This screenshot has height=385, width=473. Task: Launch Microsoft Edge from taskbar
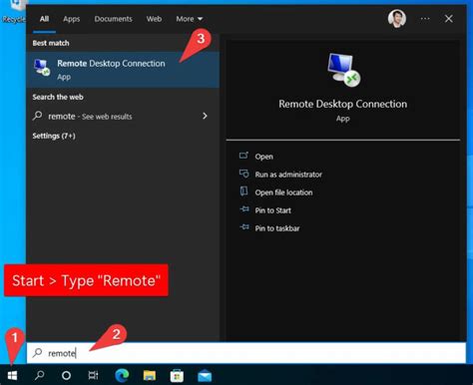click(122, 376)
